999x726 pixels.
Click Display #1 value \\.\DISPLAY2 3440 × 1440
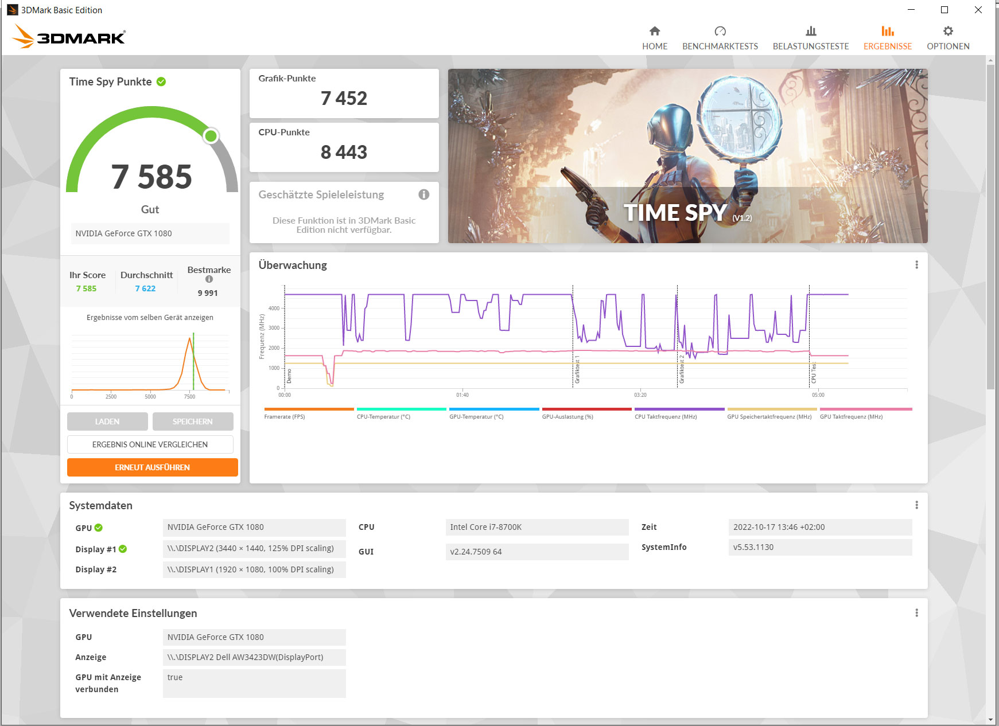[254, 548]
